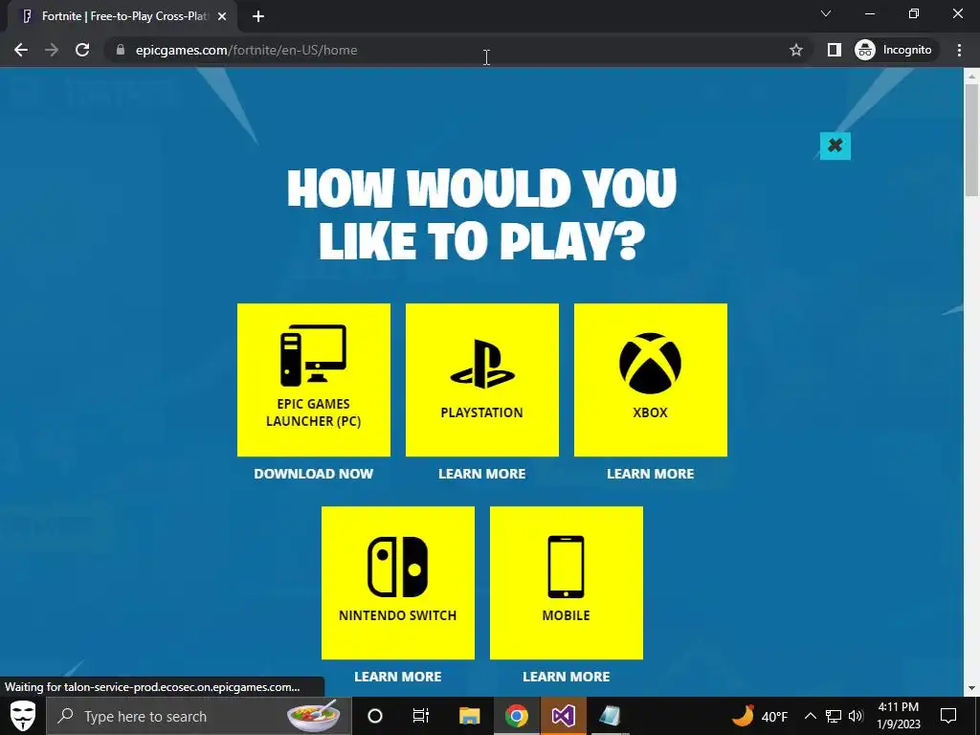Expand the tab search dropdown arrow
The image size is (980, 735).
point(826,13)
